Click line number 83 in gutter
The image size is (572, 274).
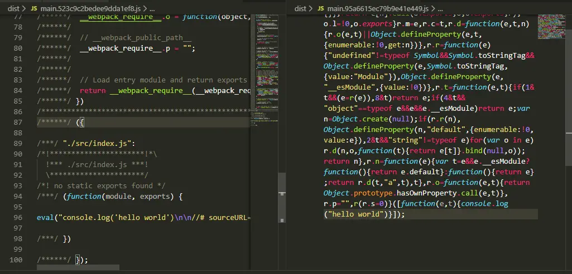[x=18, y=80]
